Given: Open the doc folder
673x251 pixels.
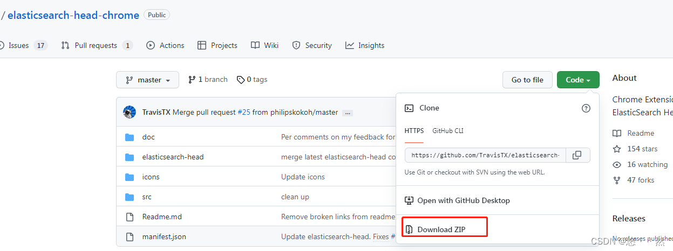Looking at the screenshot, I should [x=148, y=137].
